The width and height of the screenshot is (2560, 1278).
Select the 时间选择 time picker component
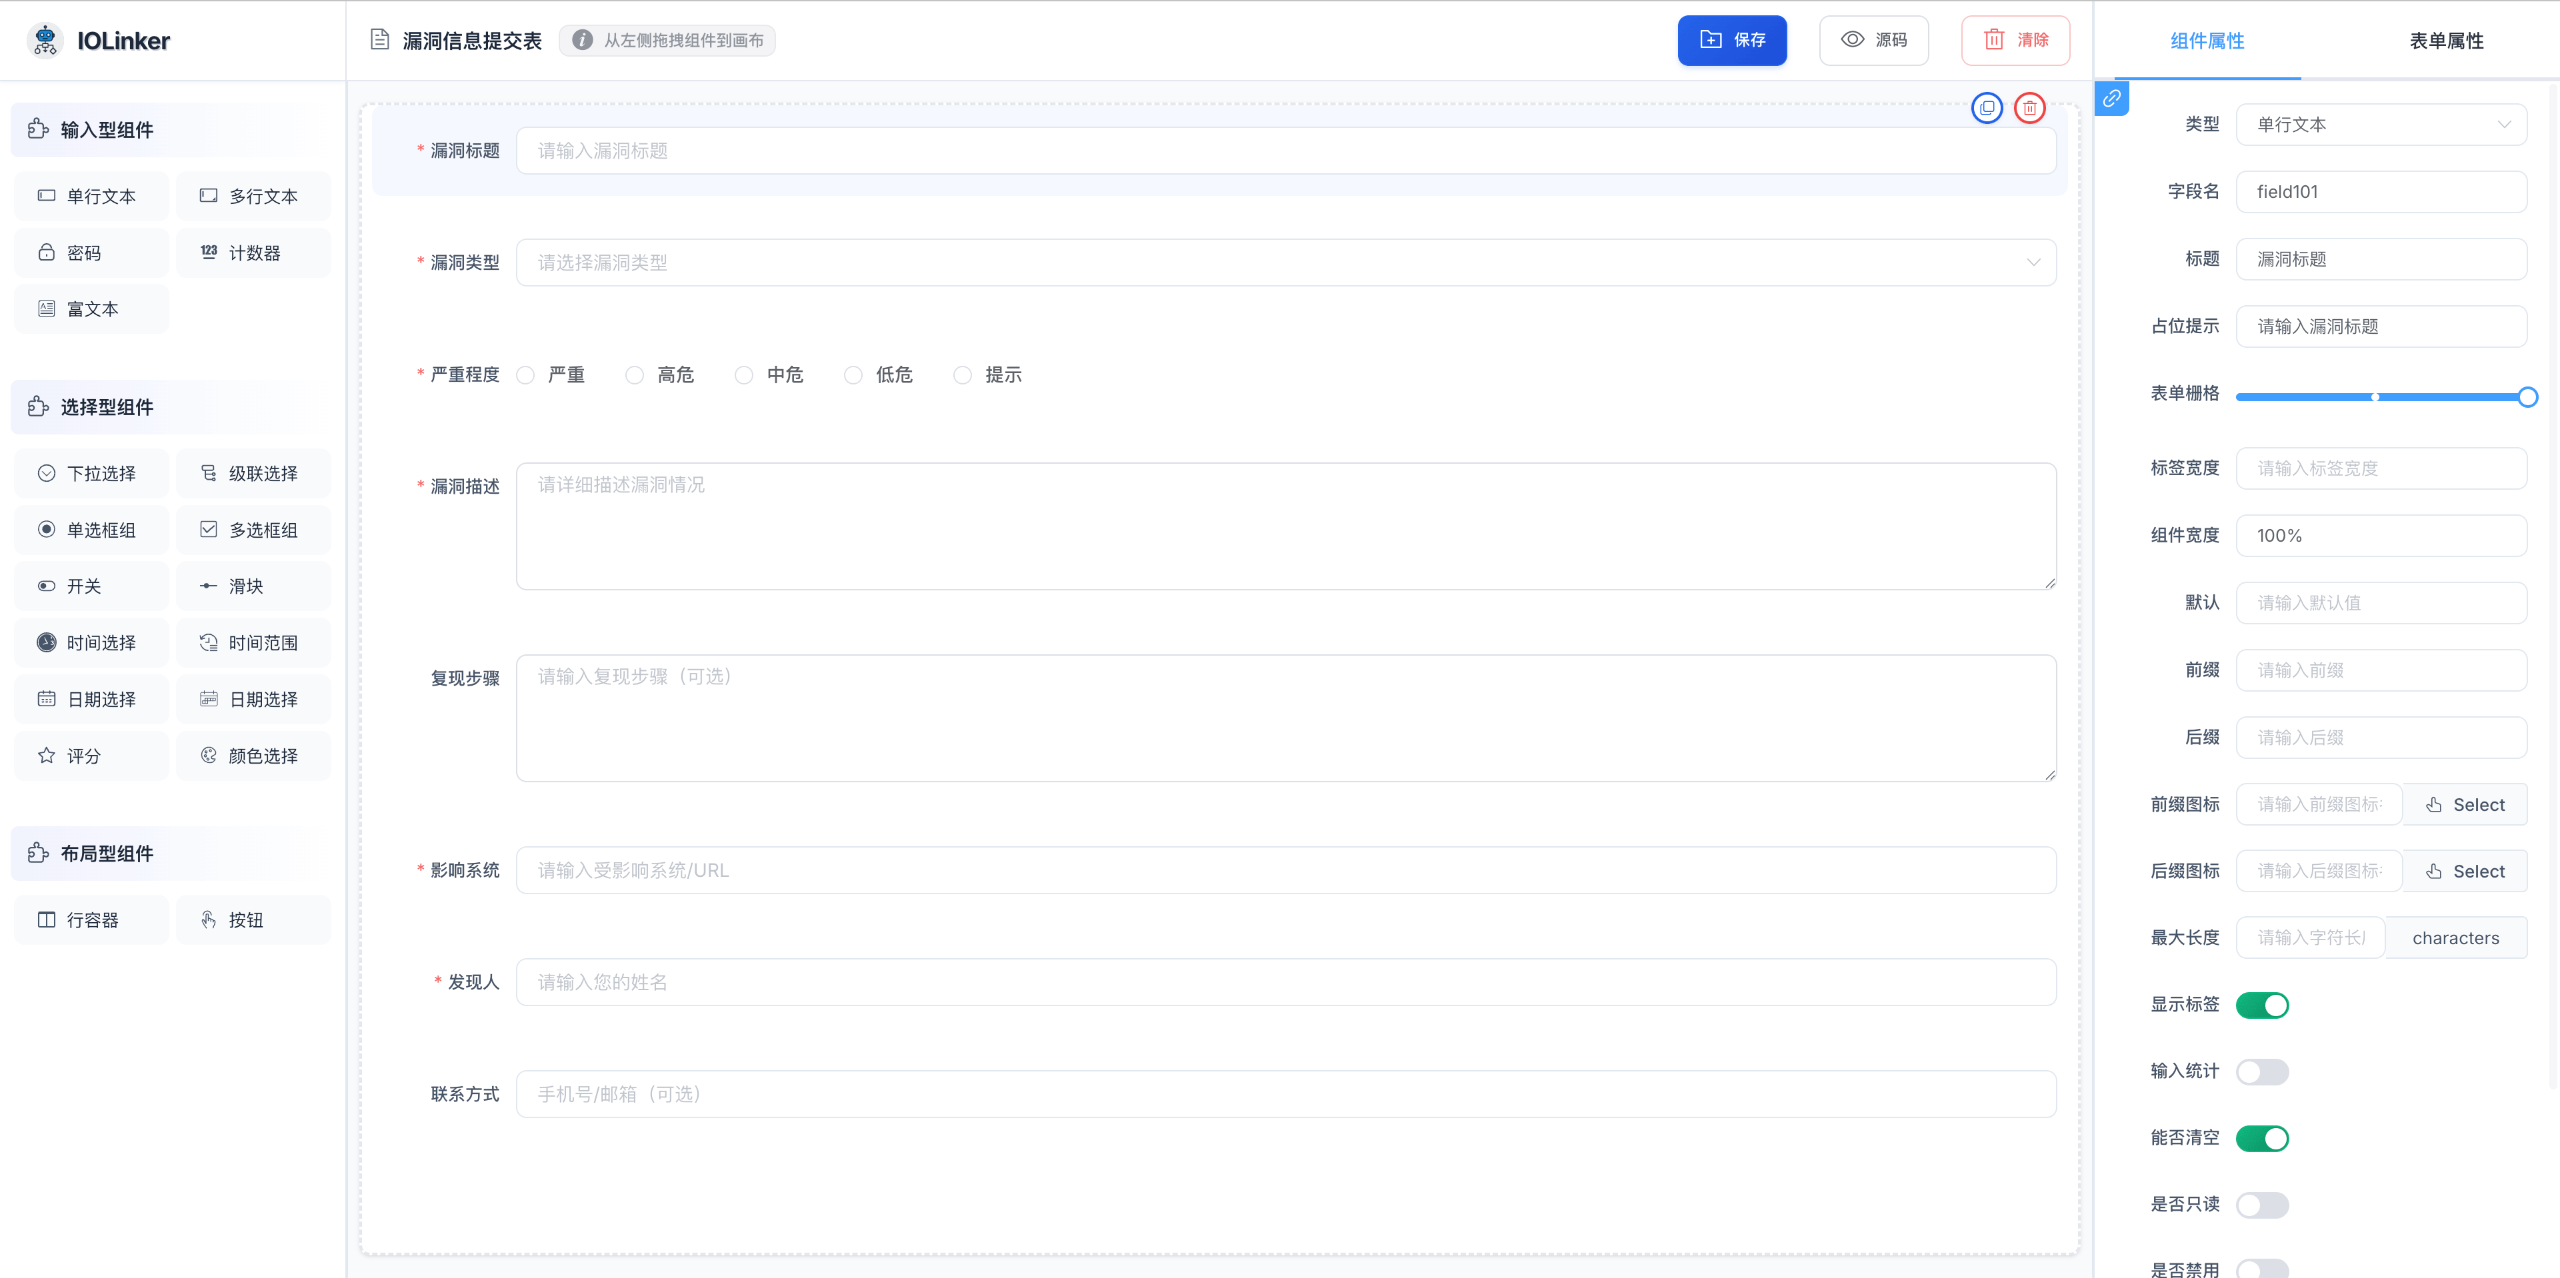click(91, 642)
